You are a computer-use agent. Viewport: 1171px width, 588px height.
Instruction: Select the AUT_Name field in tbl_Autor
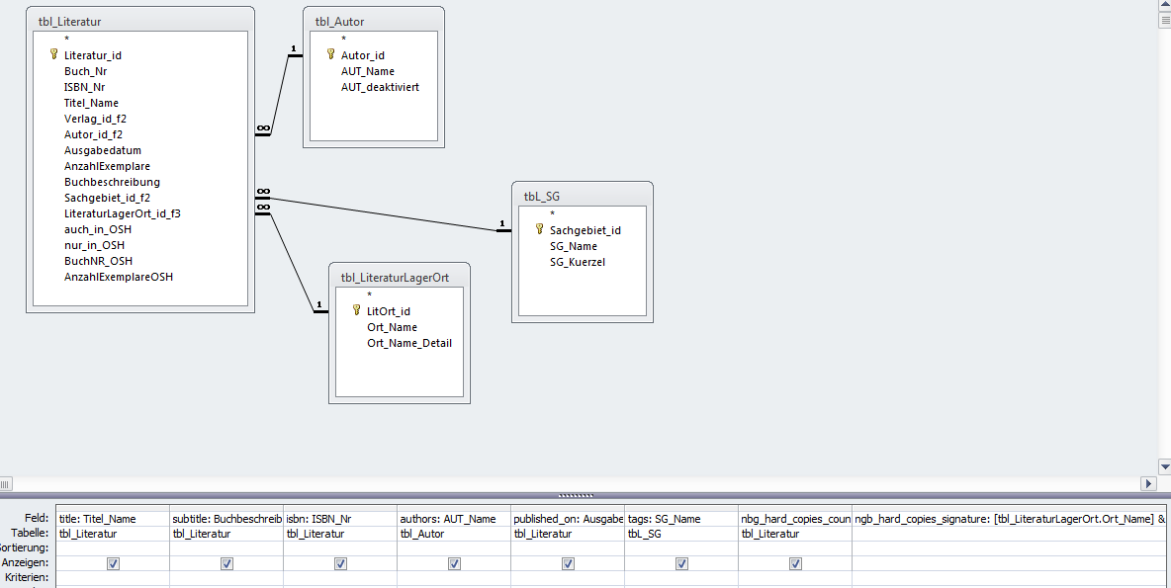point(366,71)
